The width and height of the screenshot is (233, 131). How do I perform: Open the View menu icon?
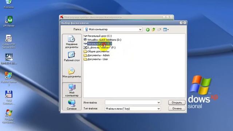point(166,29)
